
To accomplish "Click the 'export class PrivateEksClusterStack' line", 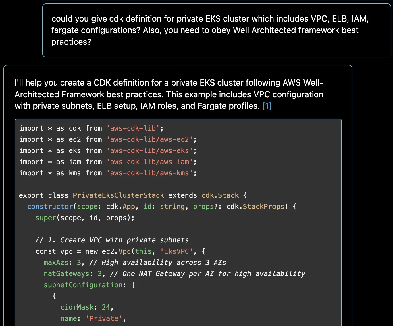I will click(x=133, y=195).
